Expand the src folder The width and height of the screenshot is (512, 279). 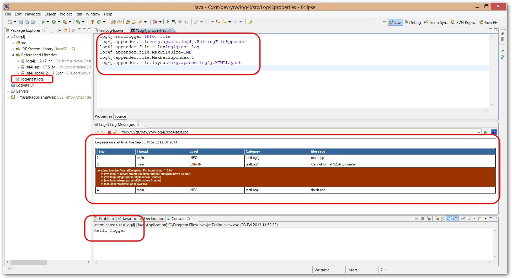point(13,43)
